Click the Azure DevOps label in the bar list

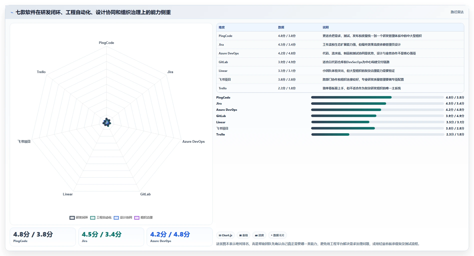click(226, 110)
